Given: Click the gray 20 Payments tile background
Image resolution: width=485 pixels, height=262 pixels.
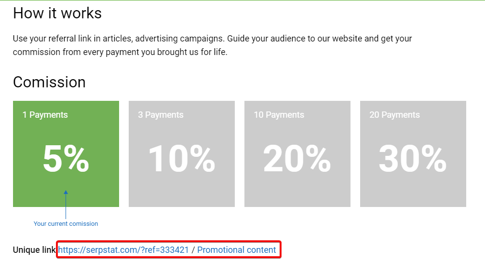Looking at the screenshot, I should click(413, 192).
